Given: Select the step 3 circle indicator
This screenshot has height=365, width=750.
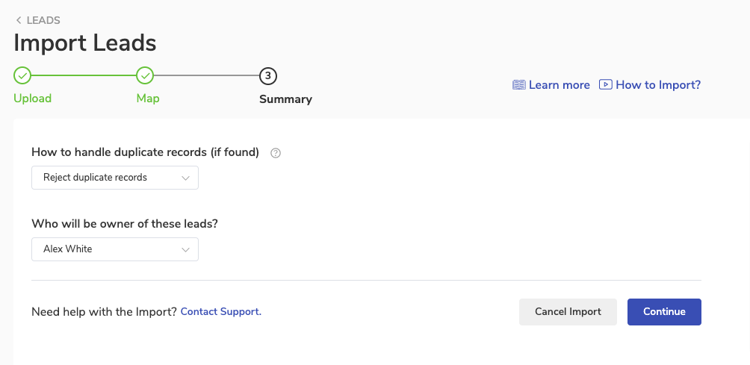Looking at the screenshot, I should click(268, 75).
